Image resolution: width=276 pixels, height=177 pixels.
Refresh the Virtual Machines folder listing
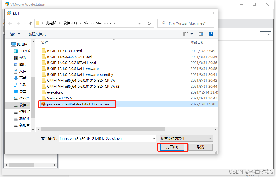149,23
